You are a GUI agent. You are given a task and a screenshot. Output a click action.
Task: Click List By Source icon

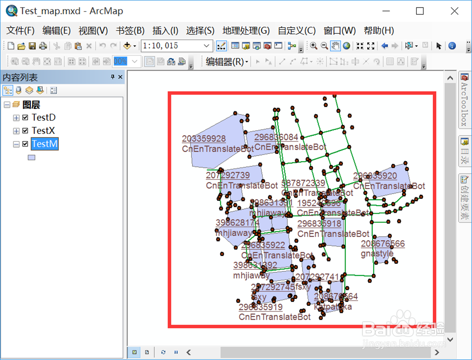coord(19,90)
